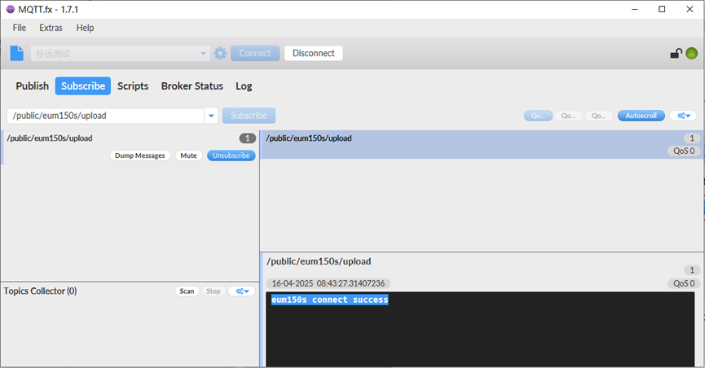Open the Help menu

(x=85, y=28)
